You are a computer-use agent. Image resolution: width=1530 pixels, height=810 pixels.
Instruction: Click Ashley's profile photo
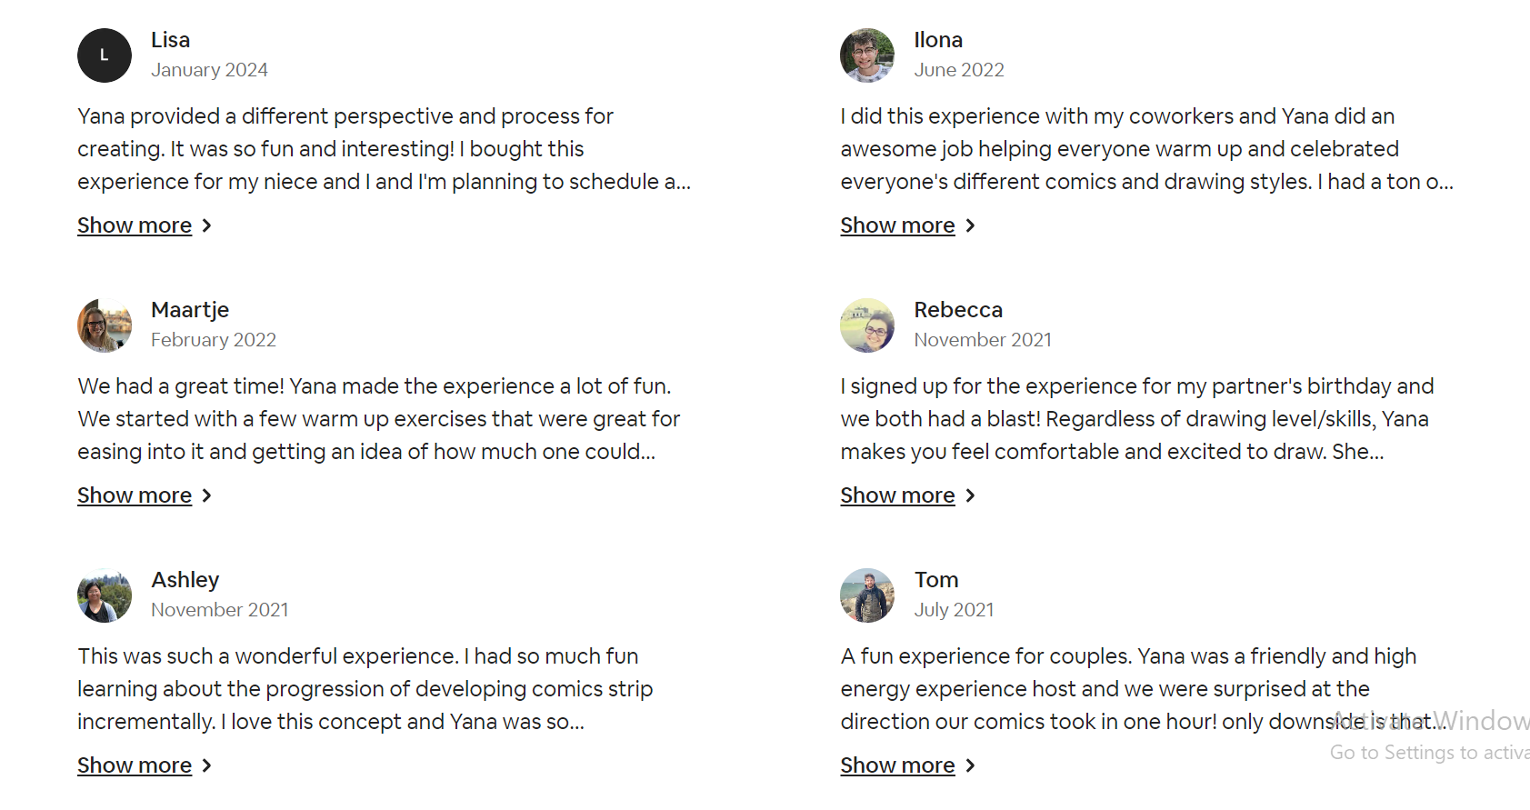(x=105, y=595)
